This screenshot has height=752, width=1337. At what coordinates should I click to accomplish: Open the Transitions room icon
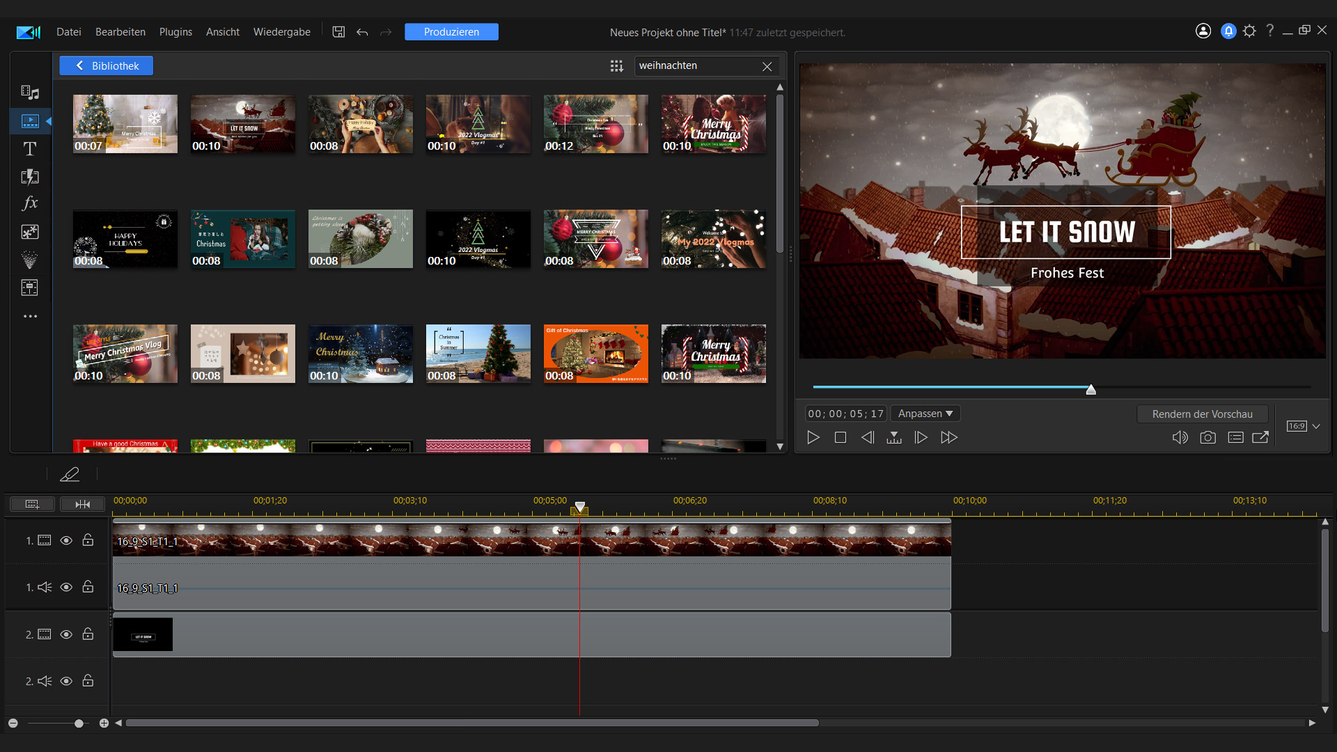pyautogui.click(x=29, y=176)
